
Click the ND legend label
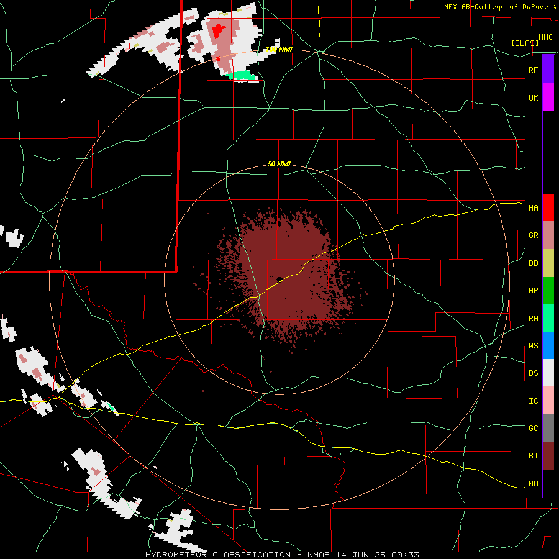(x=533, y=484)
